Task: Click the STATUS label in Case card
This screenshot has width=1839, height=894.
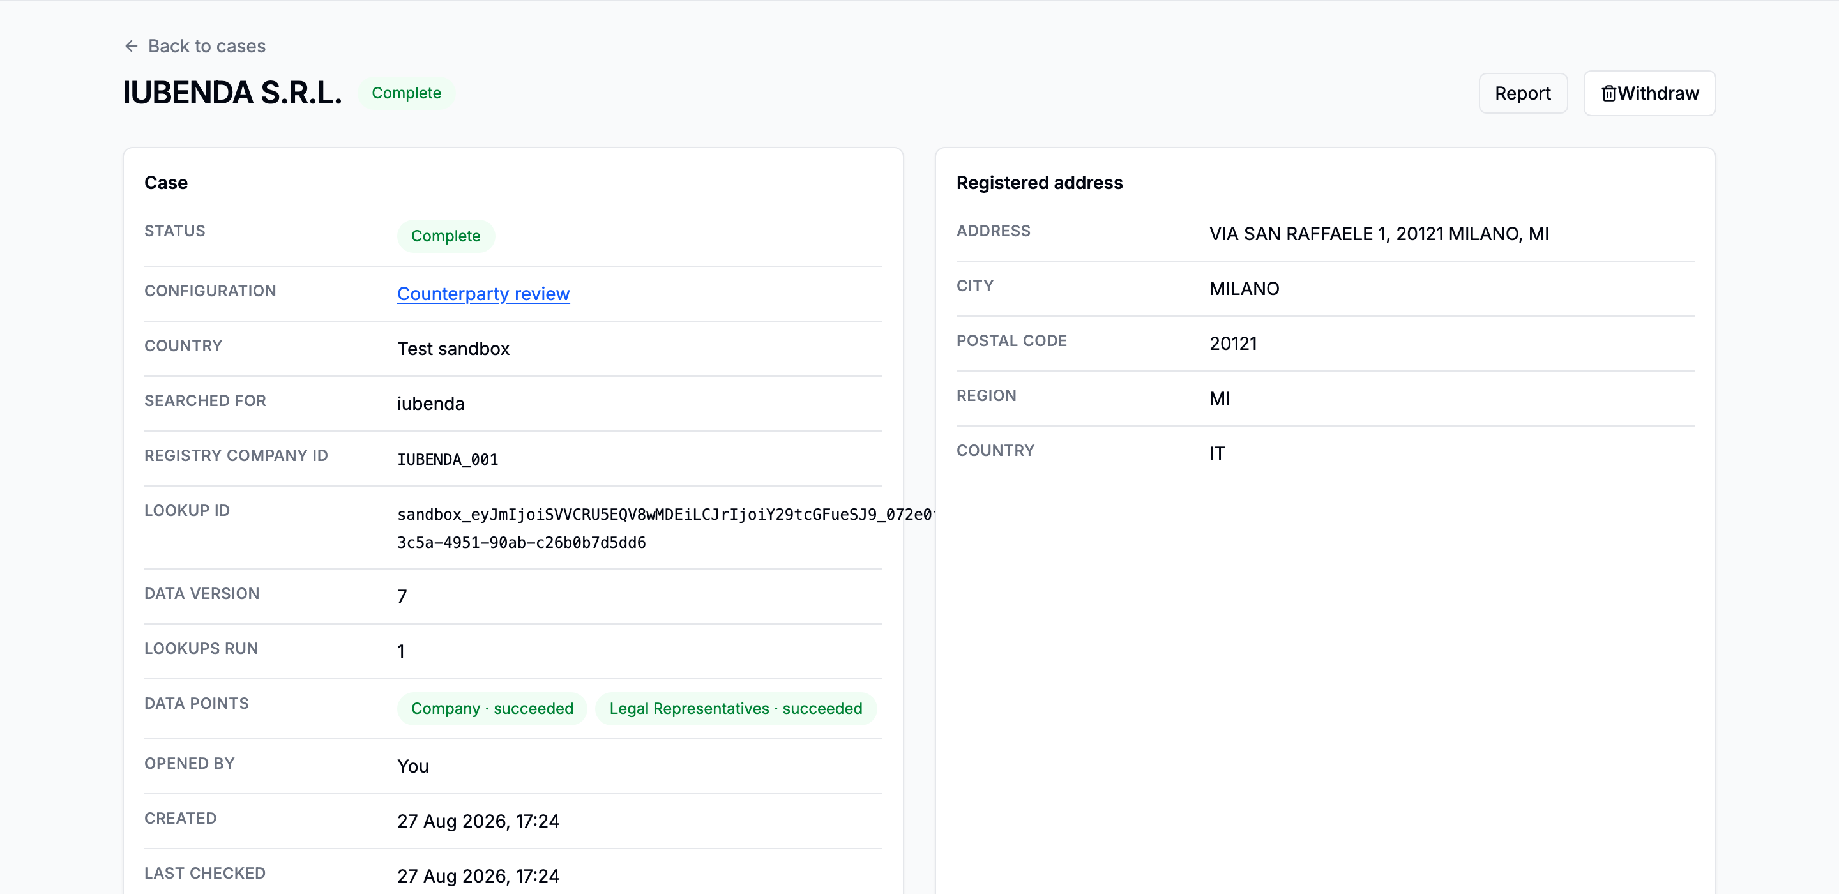Action: click(175, 231)
